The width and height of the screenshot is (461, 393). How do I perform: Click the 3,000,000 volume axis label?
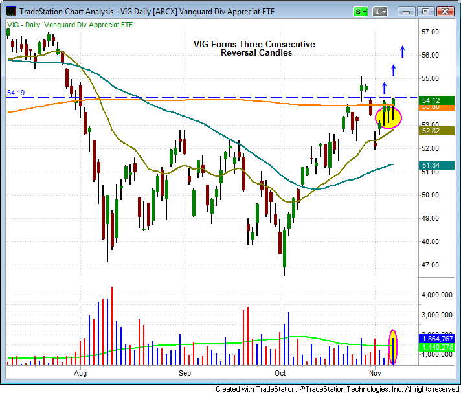(437, 315)
